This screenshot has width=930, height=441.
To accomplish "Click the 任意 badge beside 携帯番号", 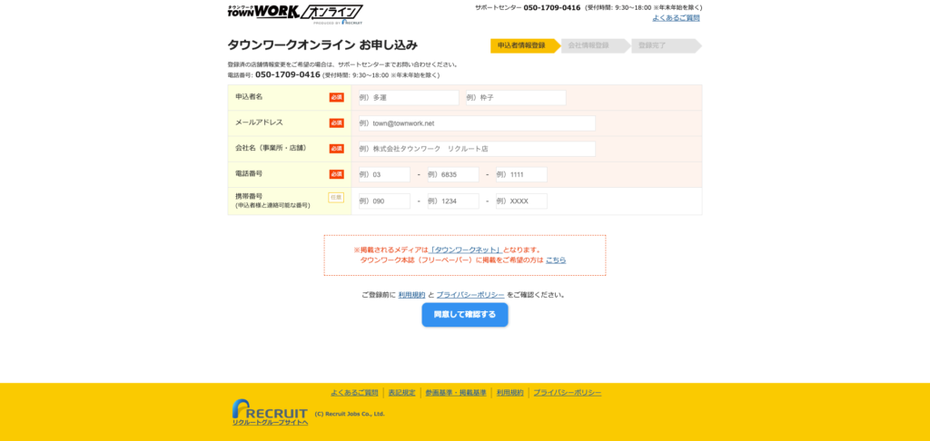I will pyautogui.click(x=336, y=198).
